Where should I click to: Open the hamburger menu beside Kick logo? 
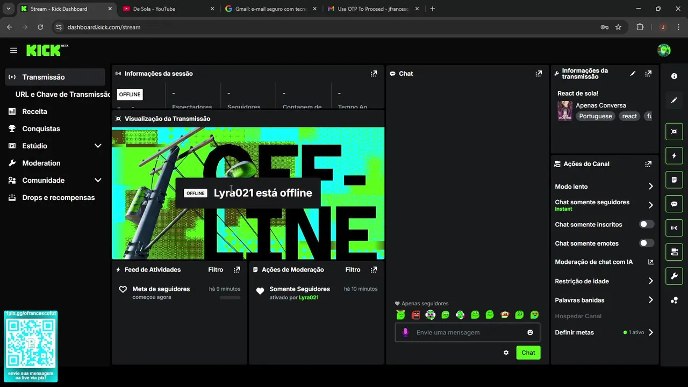(13, 51)
